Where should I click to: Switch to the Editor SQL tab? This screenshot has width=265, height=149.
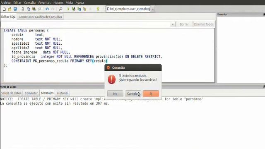8,17
